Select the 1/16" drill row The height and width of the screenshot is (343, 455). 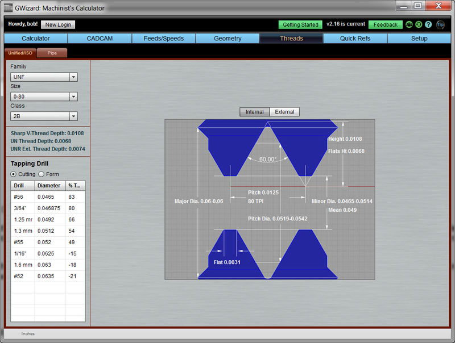point(48,253)
